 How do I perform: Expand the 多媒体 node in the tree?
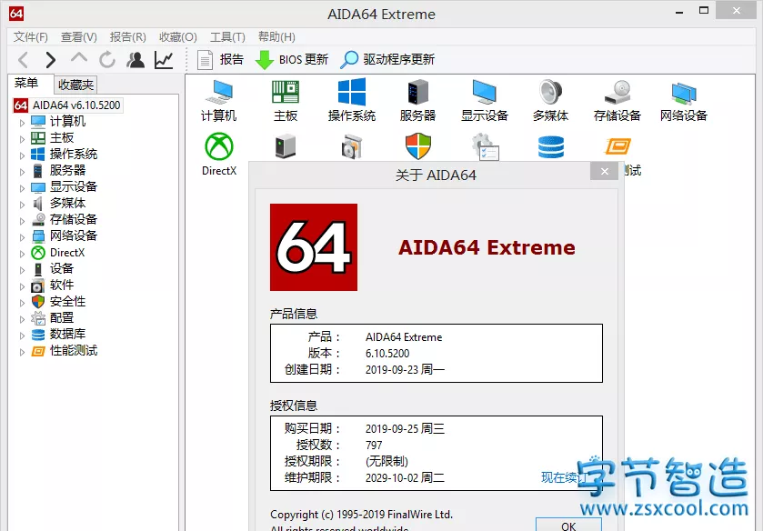[22, 205]
